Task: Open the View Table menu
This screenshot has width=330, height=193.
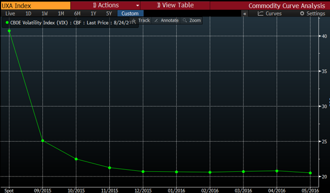Action: 175,5
